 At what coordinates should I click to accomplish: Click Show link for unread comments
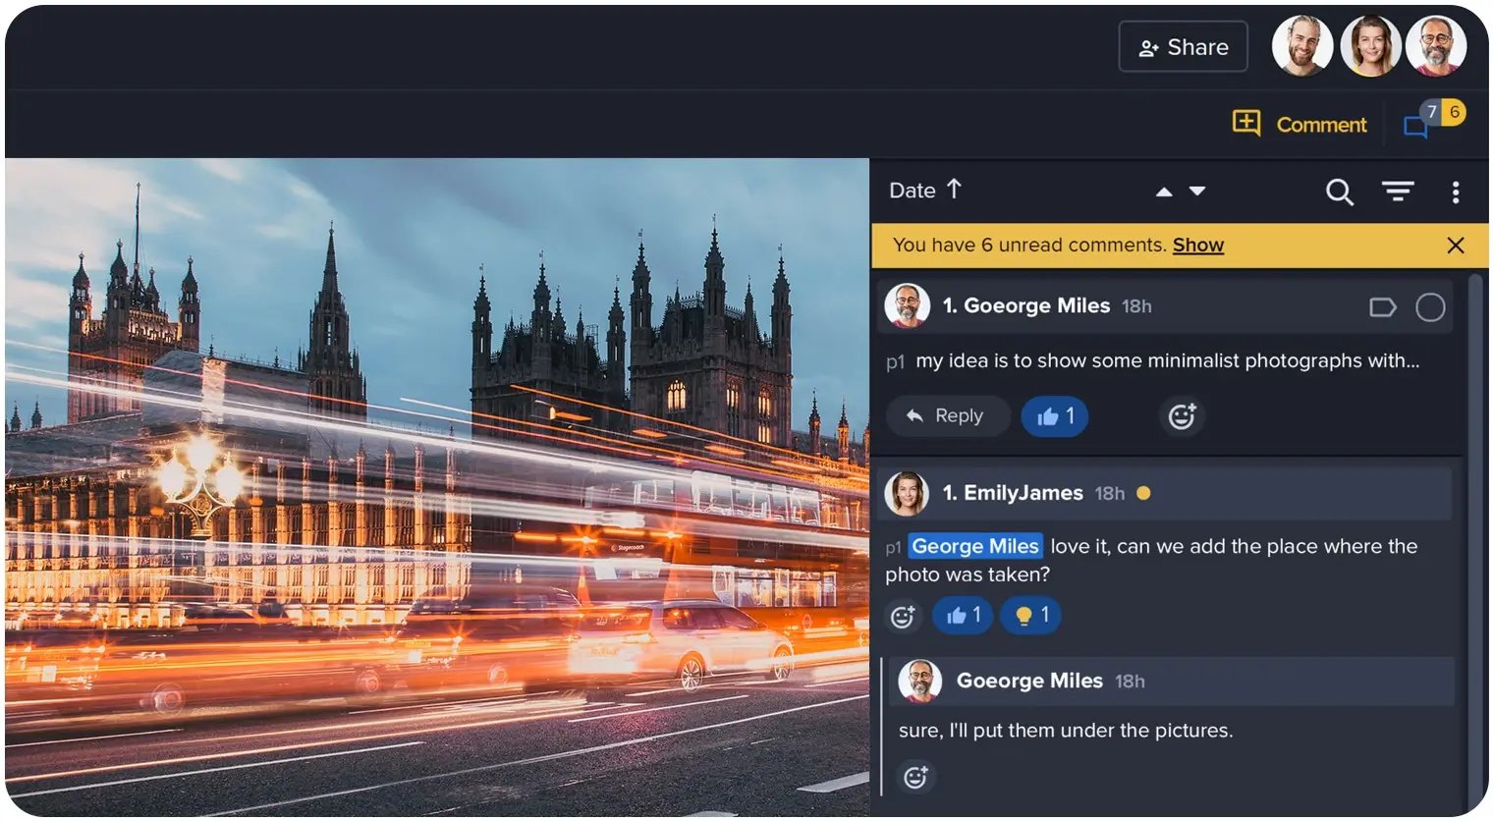point(1197,246)
